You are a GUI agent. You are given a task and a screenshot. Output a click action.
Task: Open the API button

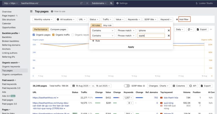tap(193, 86)
